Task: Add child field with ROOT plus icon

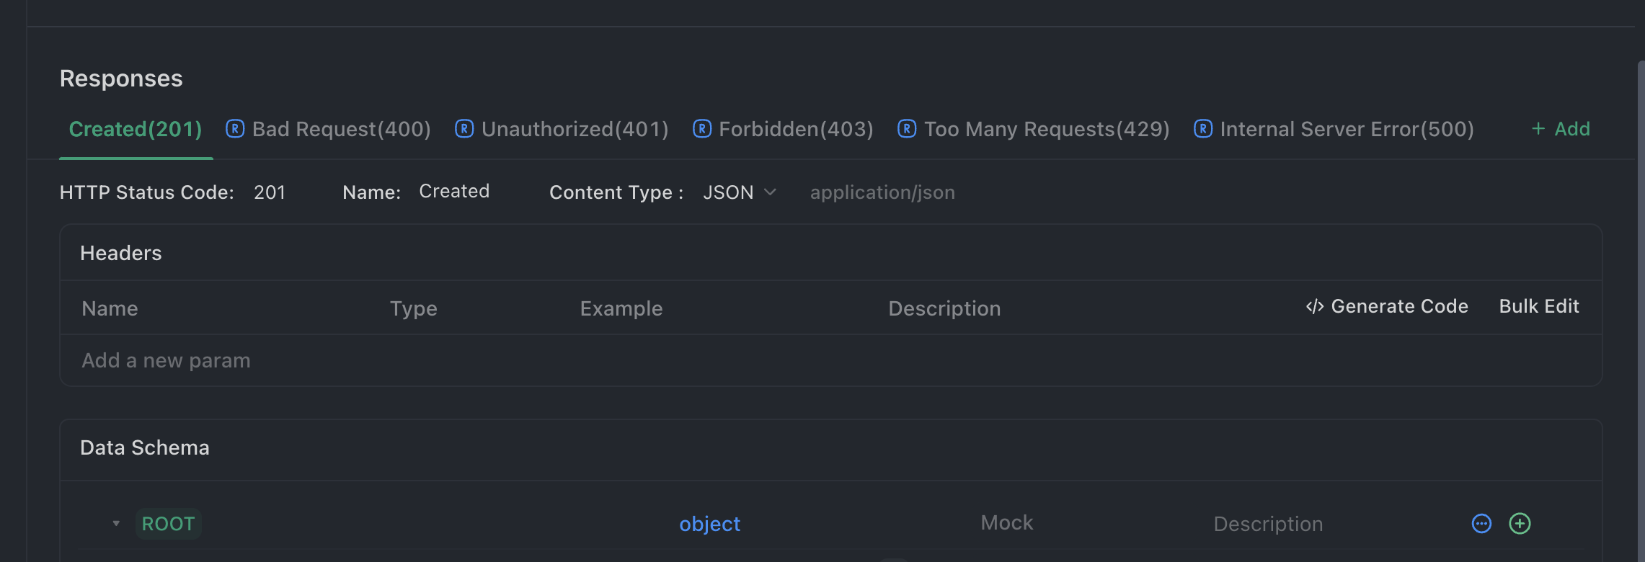Action: click(1520, 524)
